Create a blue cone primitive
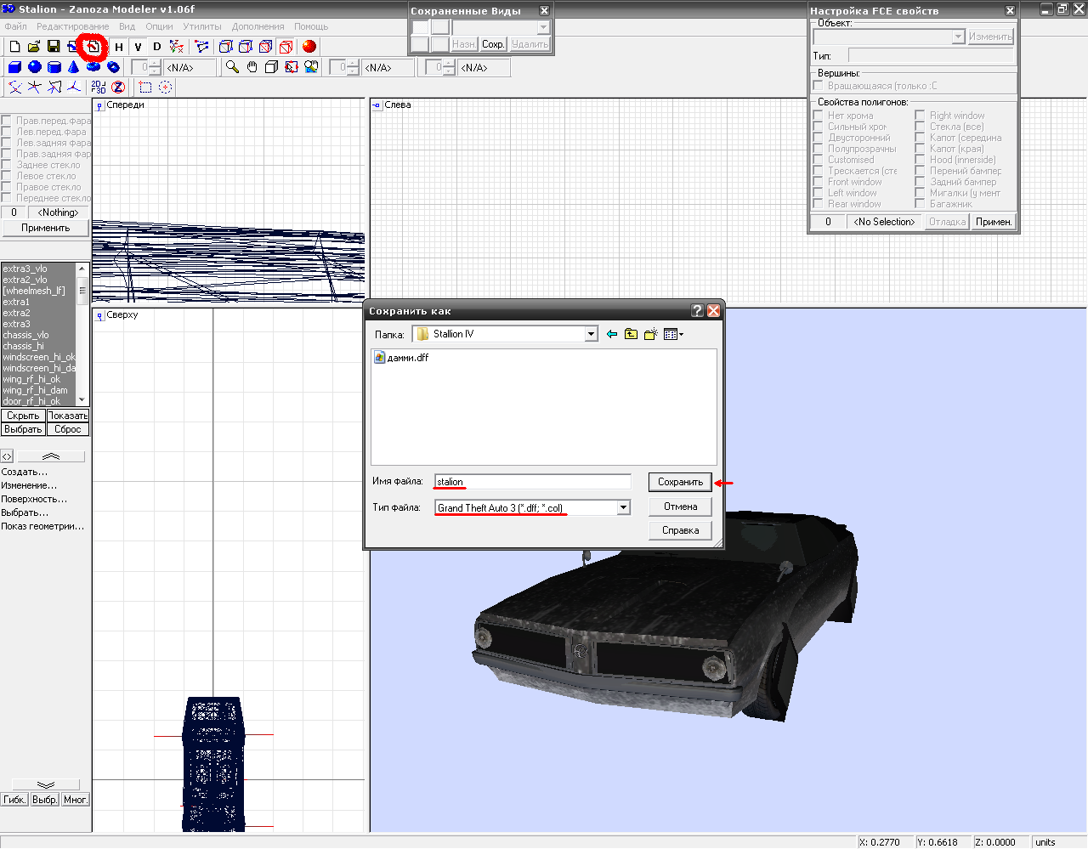The height and width of the screenshot is (849, 1088). pos(74,67)
